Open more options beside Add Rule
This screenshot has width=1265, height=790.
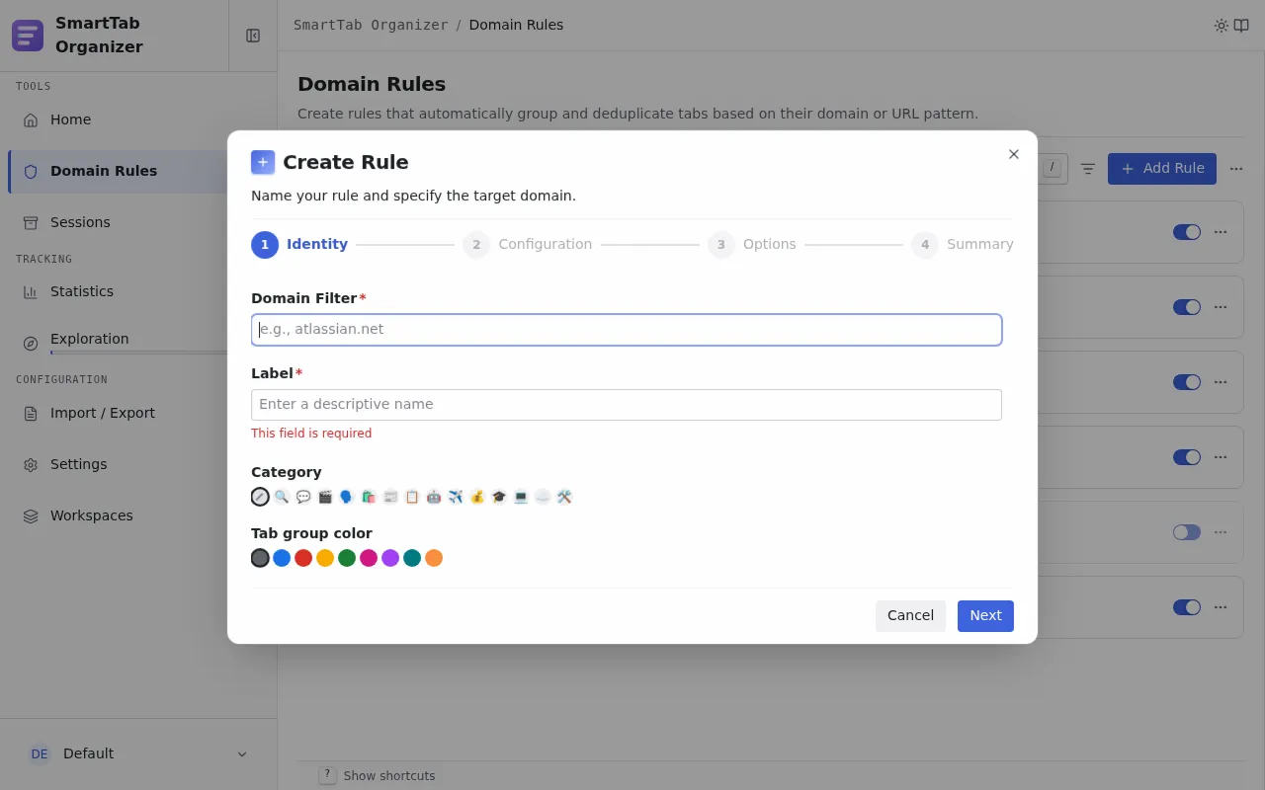click(1236, 169)
